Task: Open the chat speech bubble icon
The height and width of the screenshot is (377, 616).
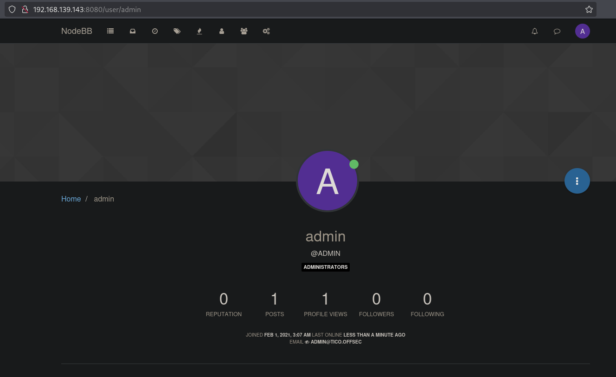Action: 557,31
